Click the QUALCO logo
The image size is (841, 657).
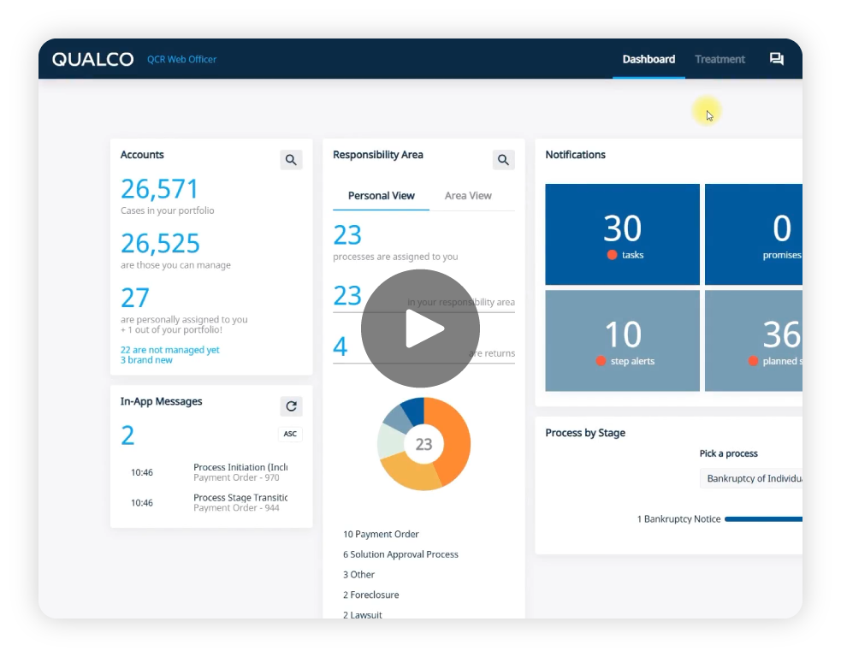pyautogui.click(x=92, y=59)
